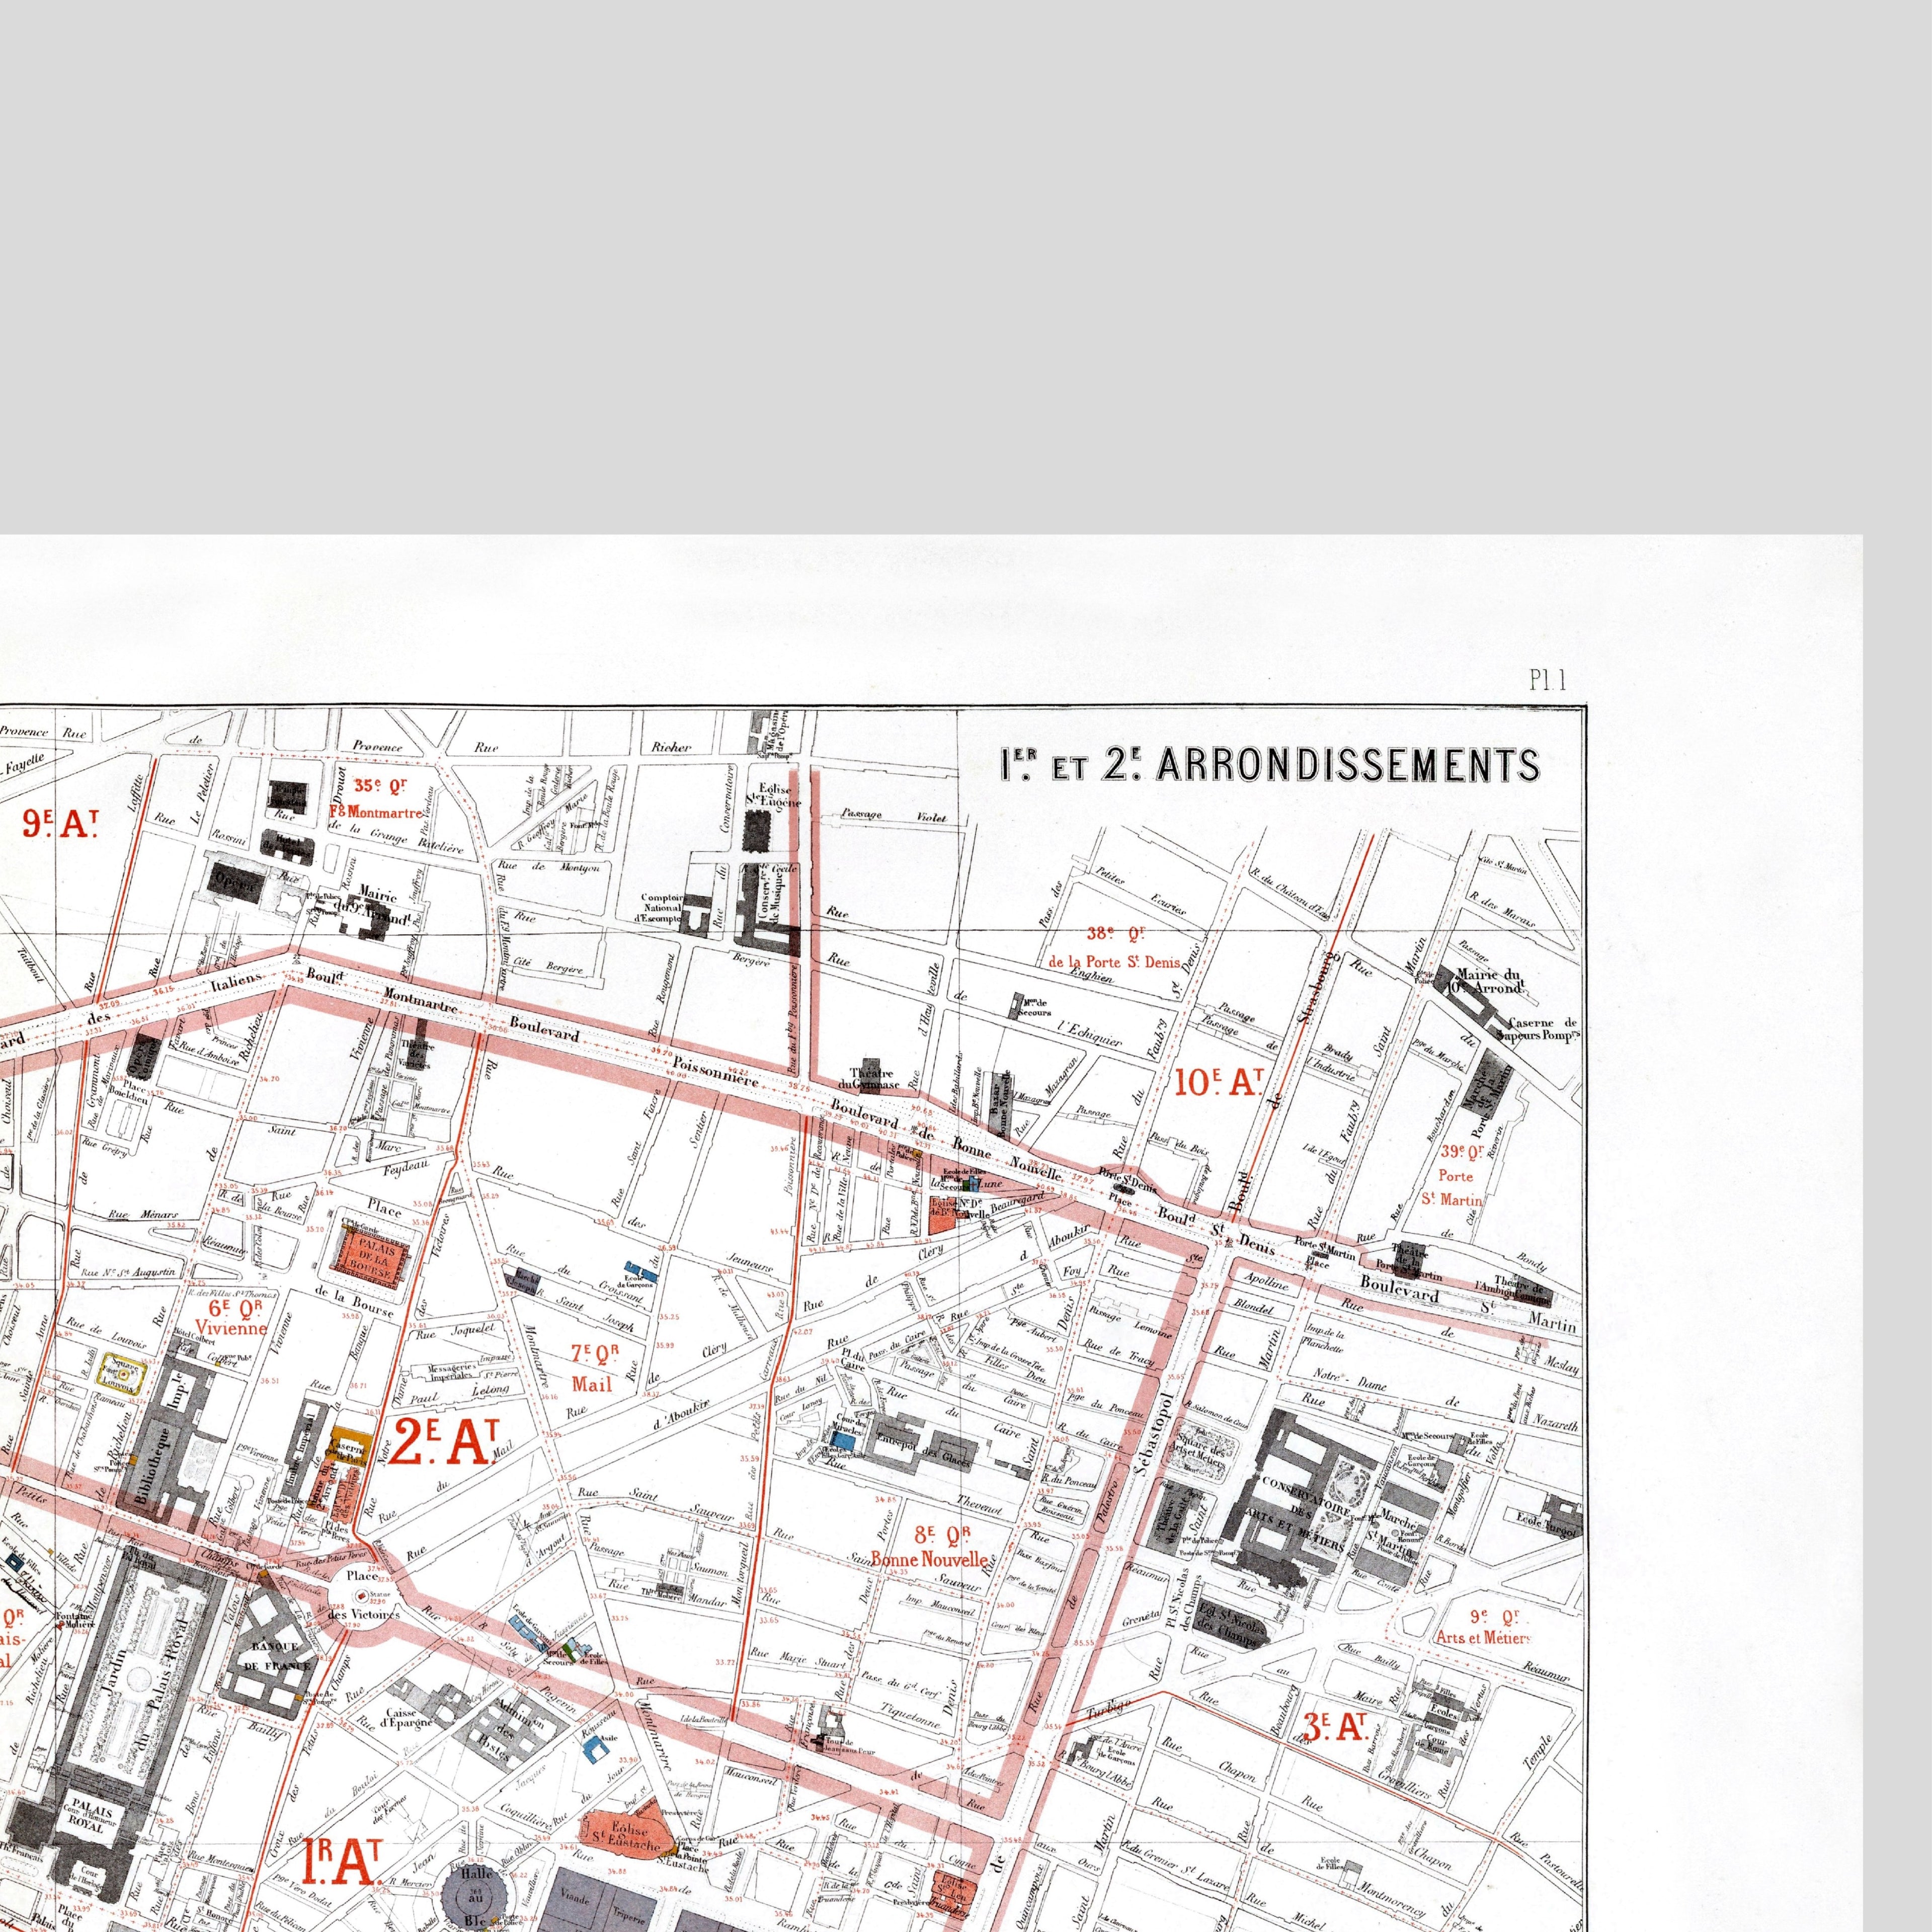Click the large red '2E AT' label
Image resolution: width=1932 pixels, height=1932 pixels.
pos(444,1442)
